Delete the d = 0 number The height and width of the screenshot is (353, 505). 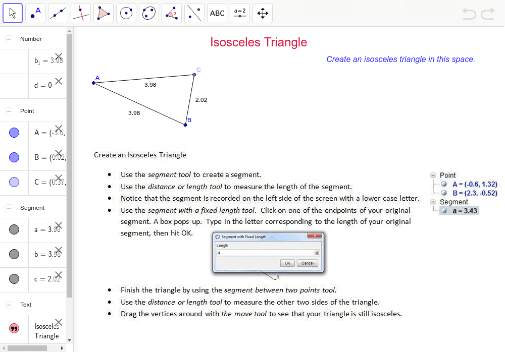59,81
